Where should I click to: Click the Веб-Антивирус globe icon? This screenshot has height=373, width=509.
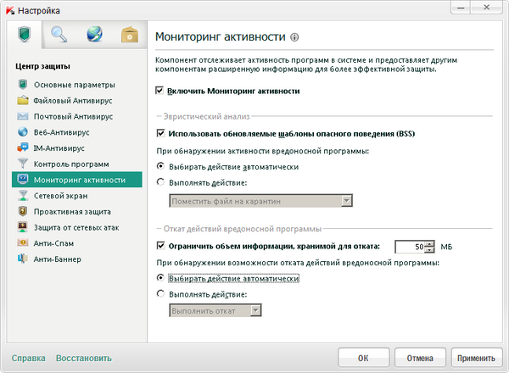[x=23, y=132]
